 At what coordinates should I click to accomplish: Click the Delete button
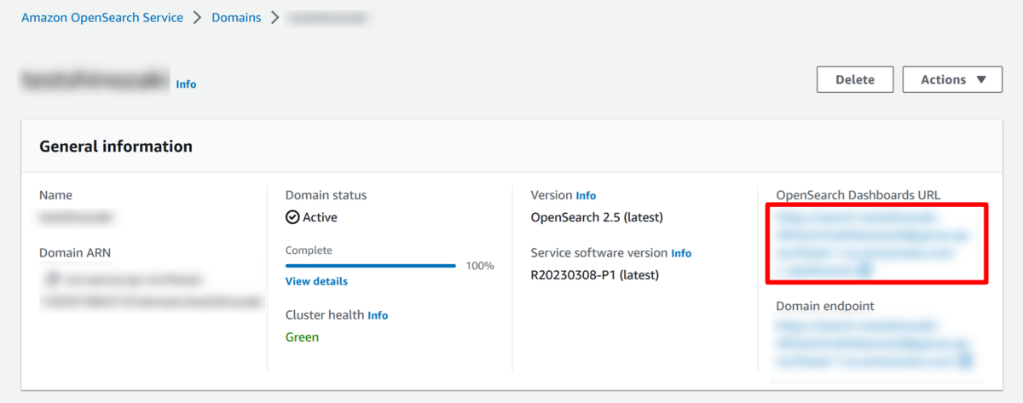pyautogui.click(x=855, y=79)
